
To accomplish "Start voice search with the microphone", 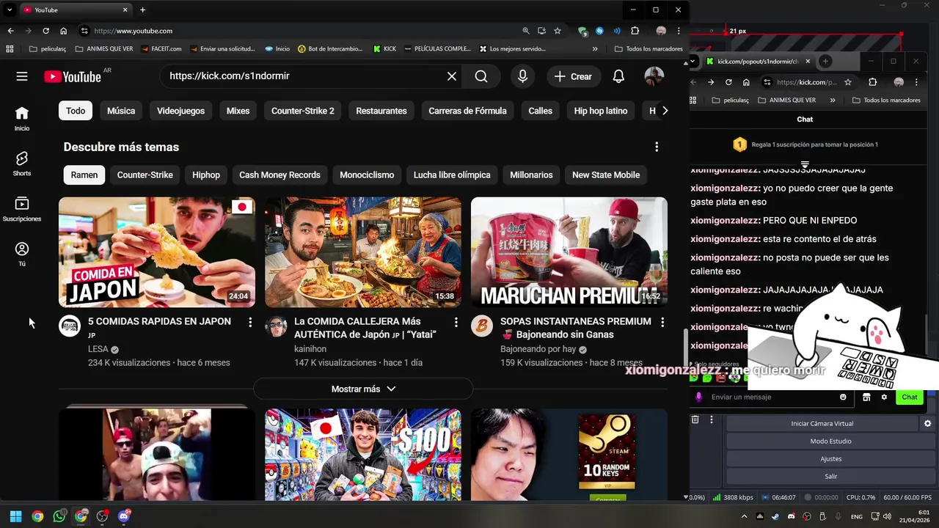I will (522, 76).
